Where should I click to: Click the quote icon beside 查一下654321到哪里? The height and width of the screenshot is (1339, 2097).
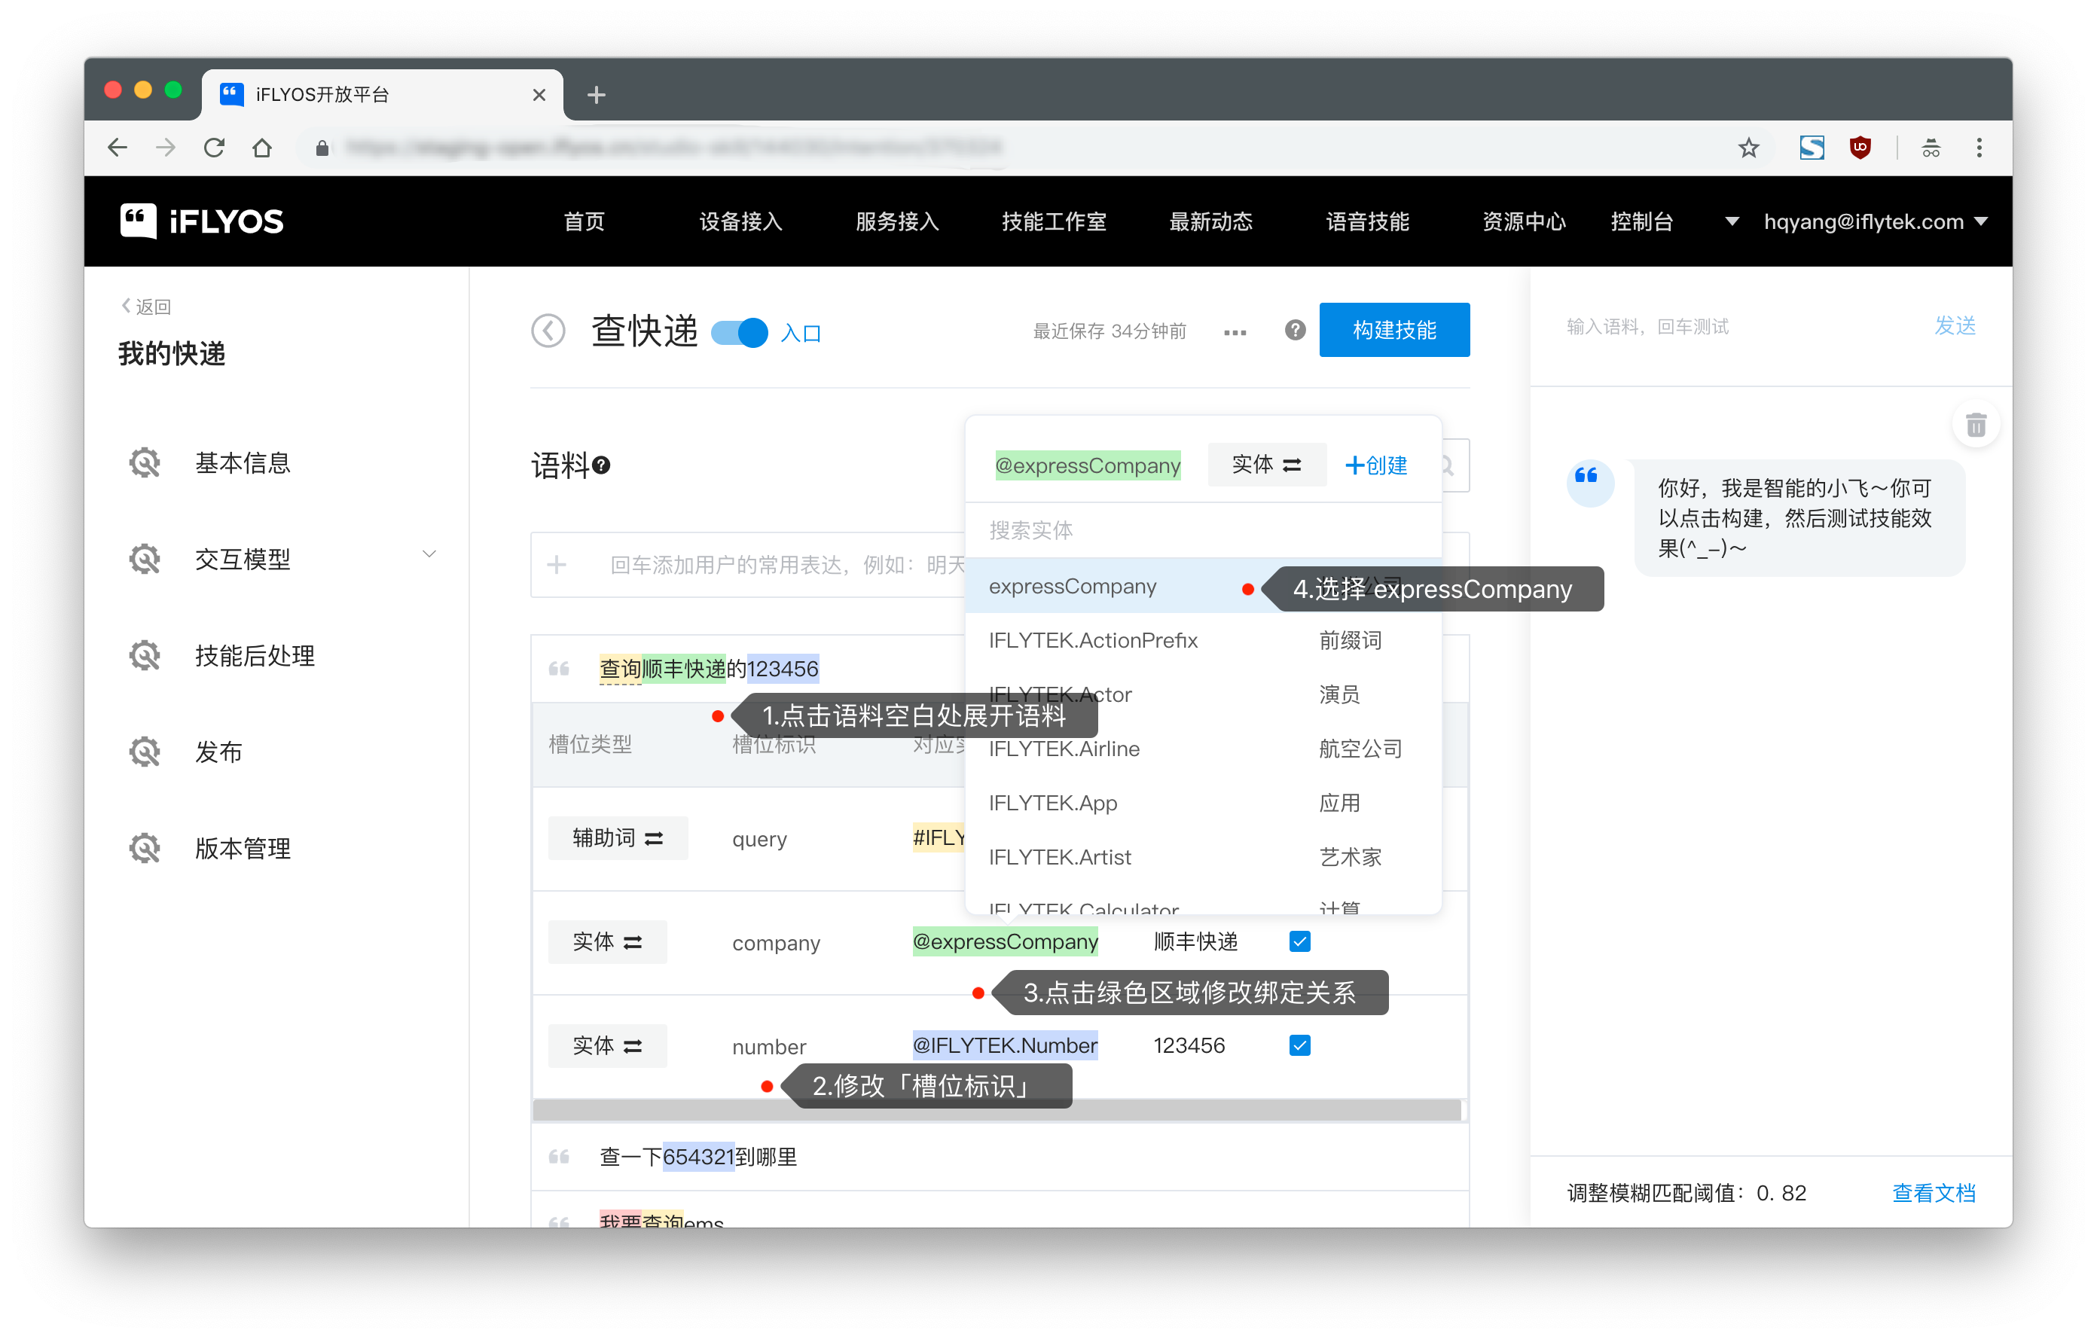click(x=558, y=1156)
